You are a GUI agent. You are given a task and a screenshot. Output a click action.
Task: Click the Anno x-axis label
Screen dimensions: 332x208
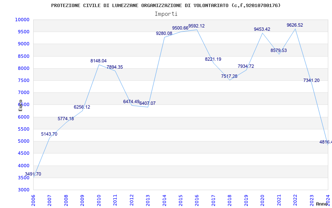(x=322, y=204)
